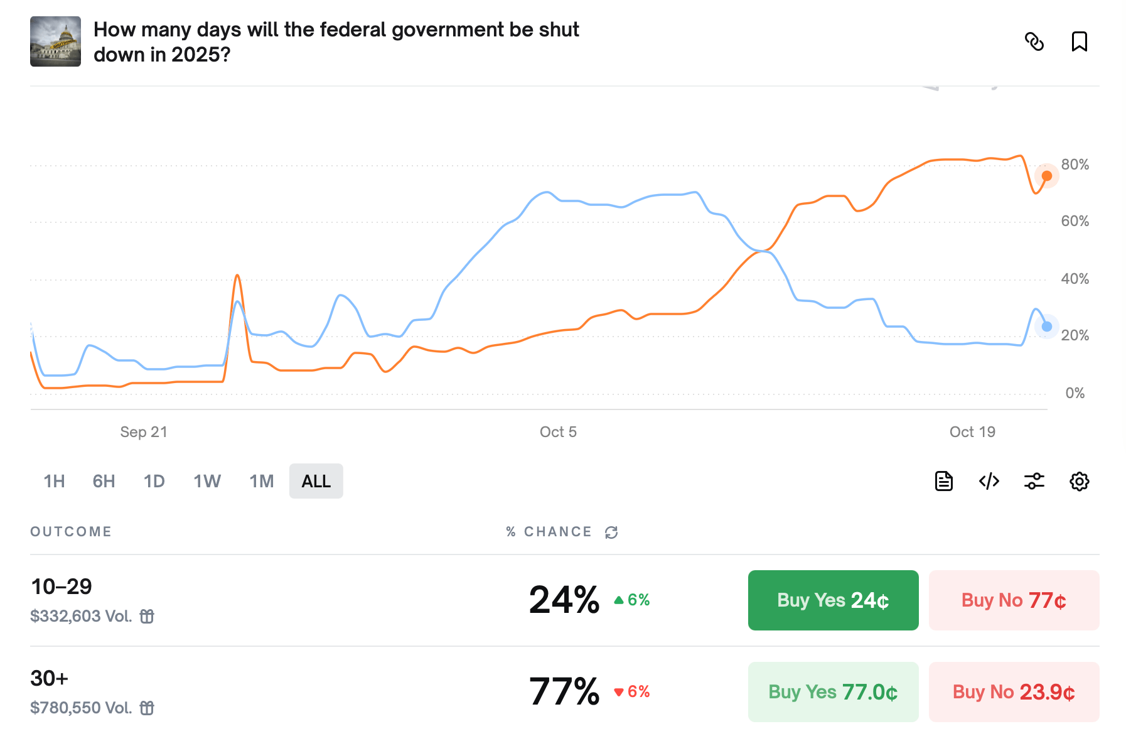Click gift icon beside $780,550 Vol.
The height and width of the screenshot is (741, 1126).
click(x=147, y=708)
